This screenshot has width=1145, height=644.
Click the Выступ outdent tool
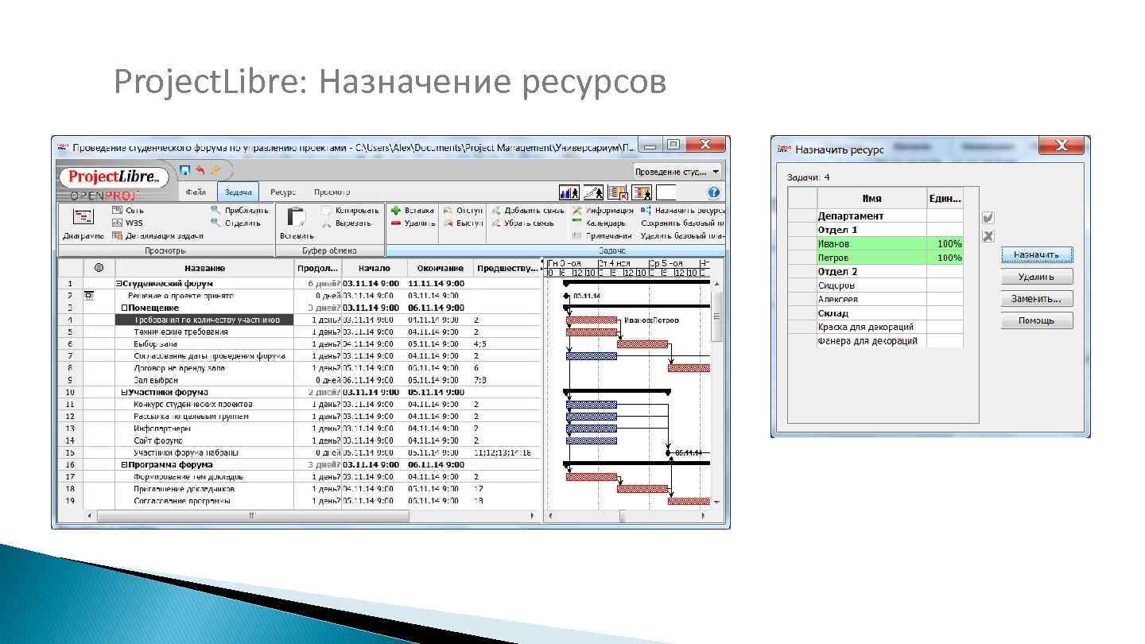coord(463,223)
